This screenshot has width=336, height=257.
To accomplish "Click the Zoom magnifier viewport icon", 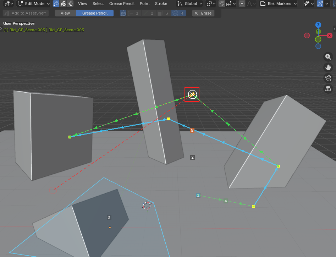I will coord(328,56).
